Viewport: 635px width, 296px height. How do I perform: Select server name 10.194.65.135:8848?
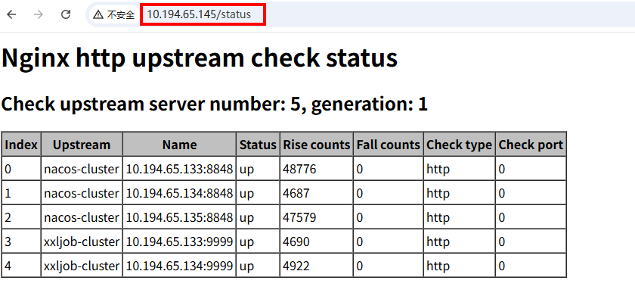179,217
